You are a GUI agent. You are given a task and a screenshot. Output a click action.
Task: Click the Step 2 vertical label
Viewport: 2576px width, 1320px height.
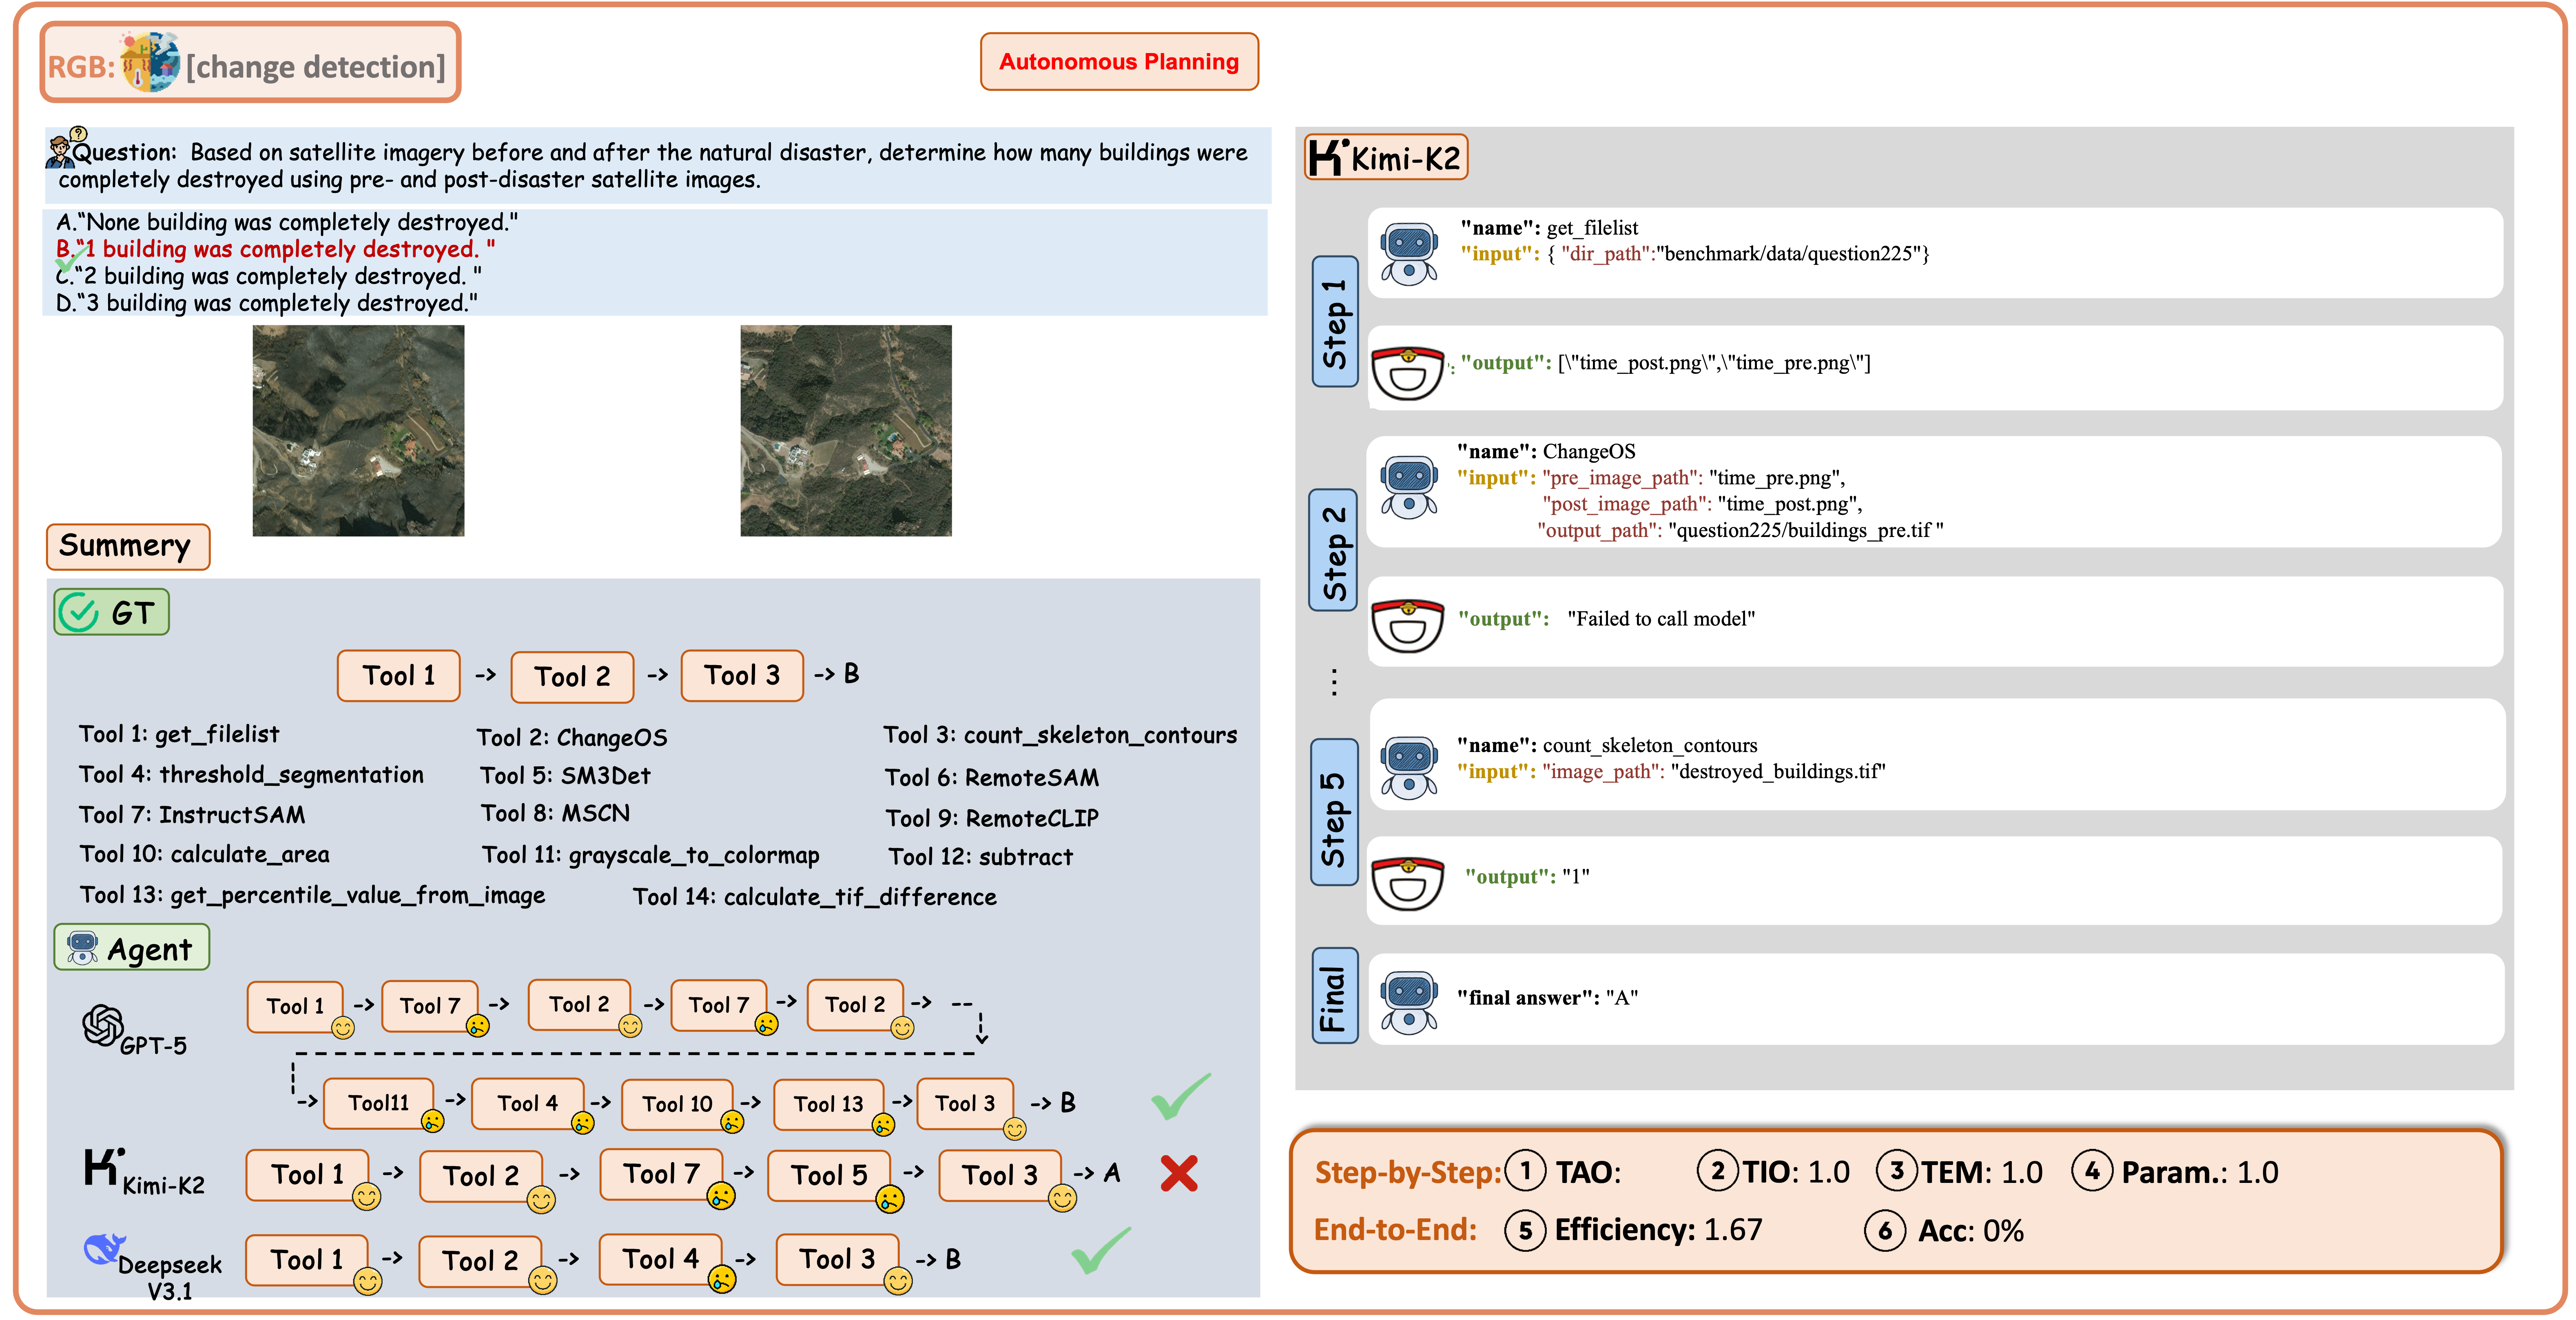click(x=1333, y=550)
